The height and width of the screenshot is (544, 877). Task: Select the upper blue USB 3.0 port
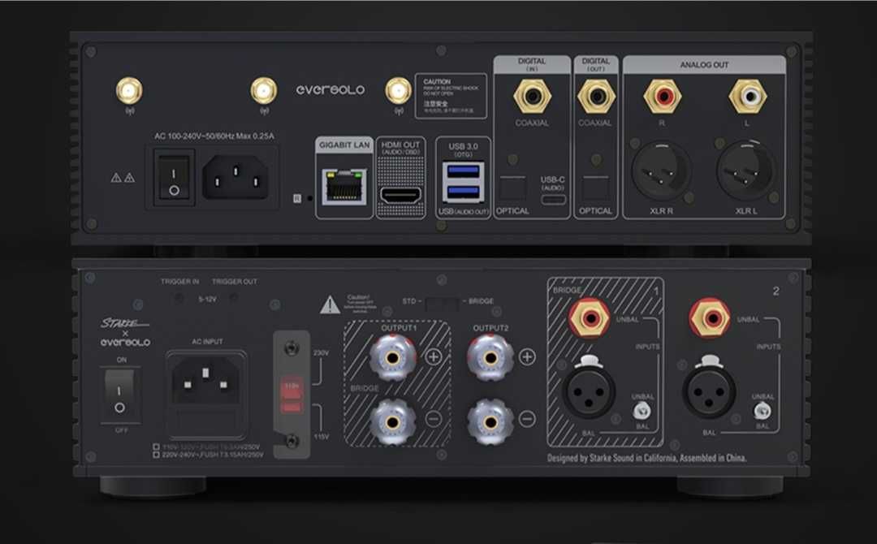click(x=463, y=171)
